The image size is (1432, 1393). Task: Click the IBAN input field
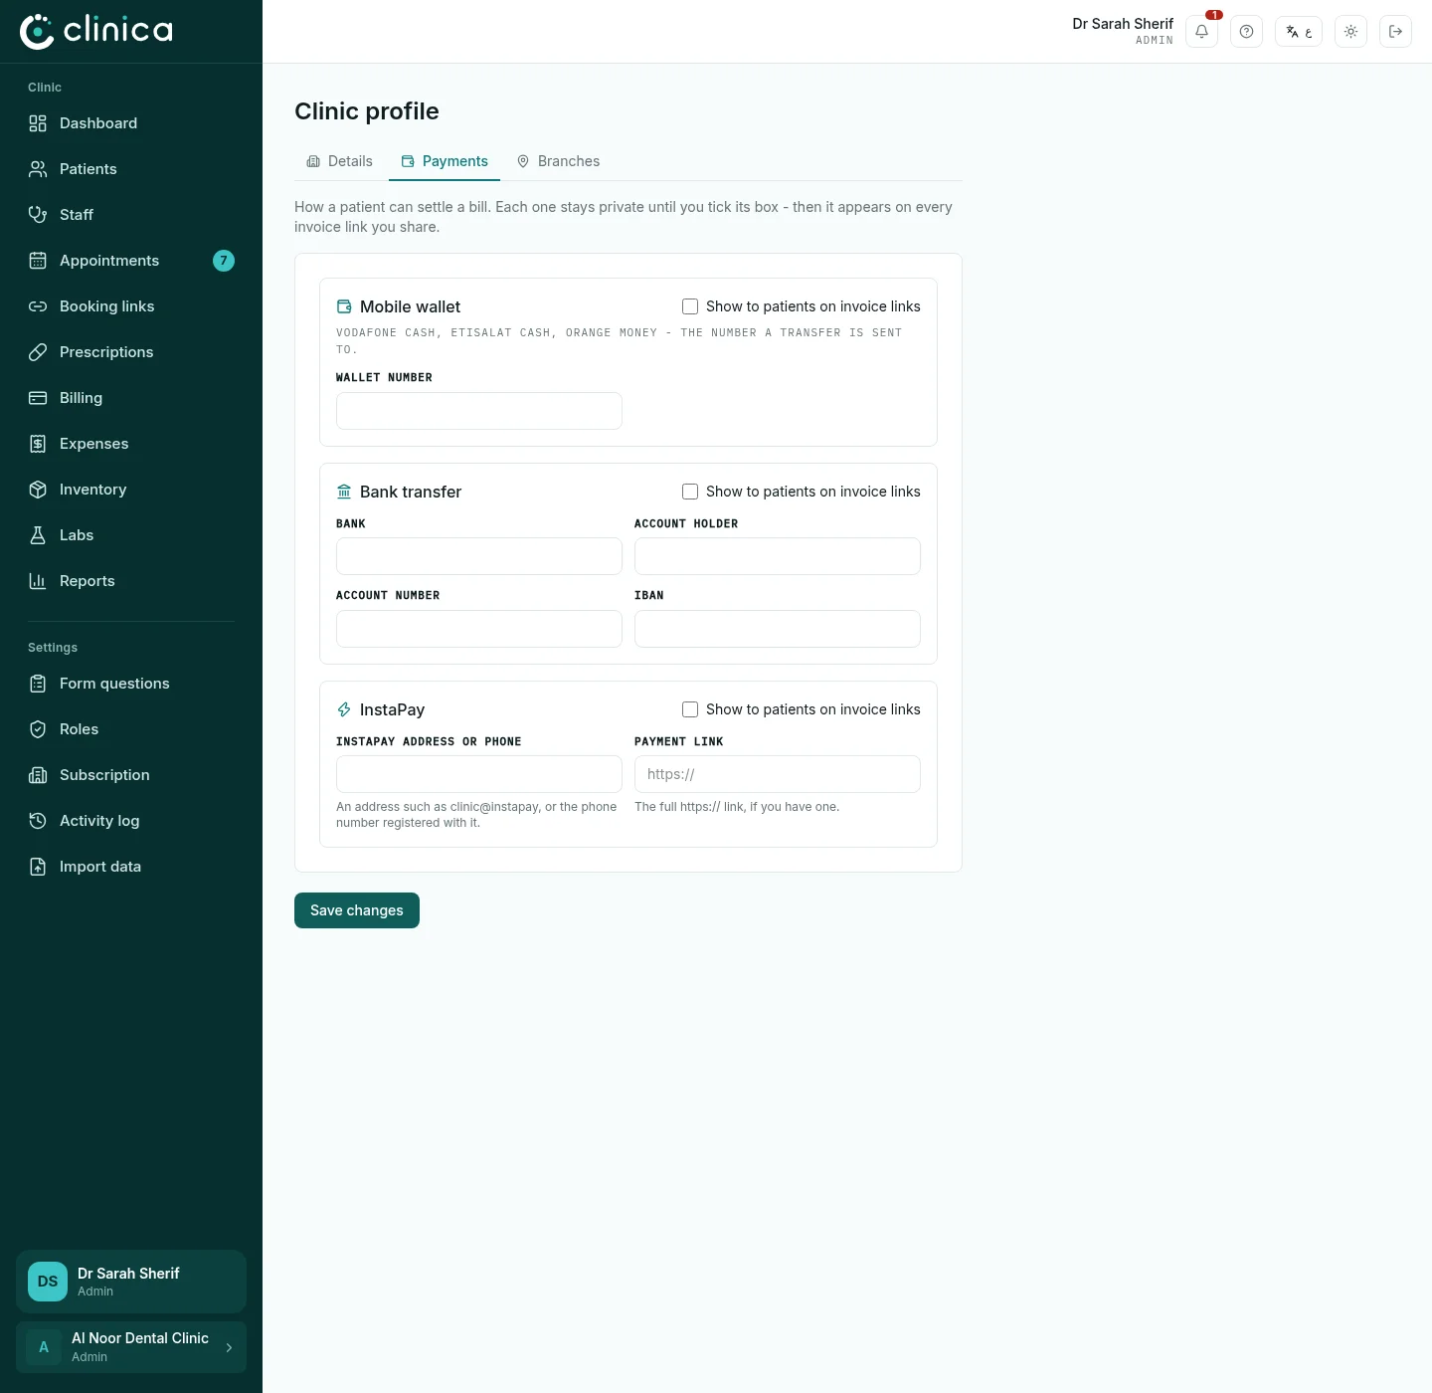778,629
